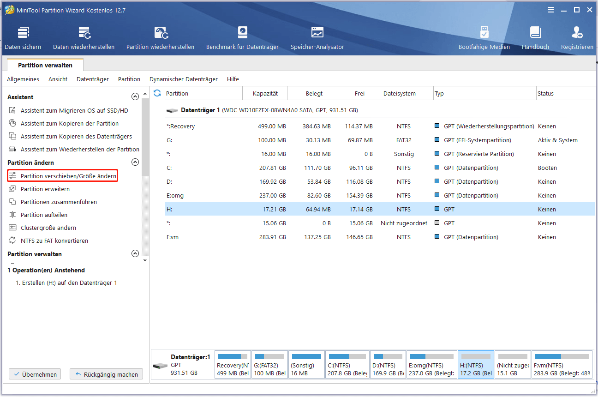Viewport: 598px width, 397px height.
Task: Collapse the Partition ändern section
Action: point(135,162)
